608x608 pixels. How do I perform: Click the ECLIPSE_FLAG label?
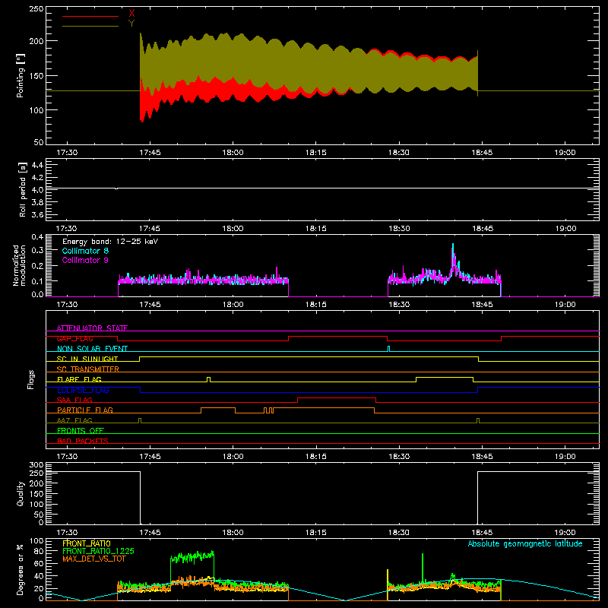[83, 390]
